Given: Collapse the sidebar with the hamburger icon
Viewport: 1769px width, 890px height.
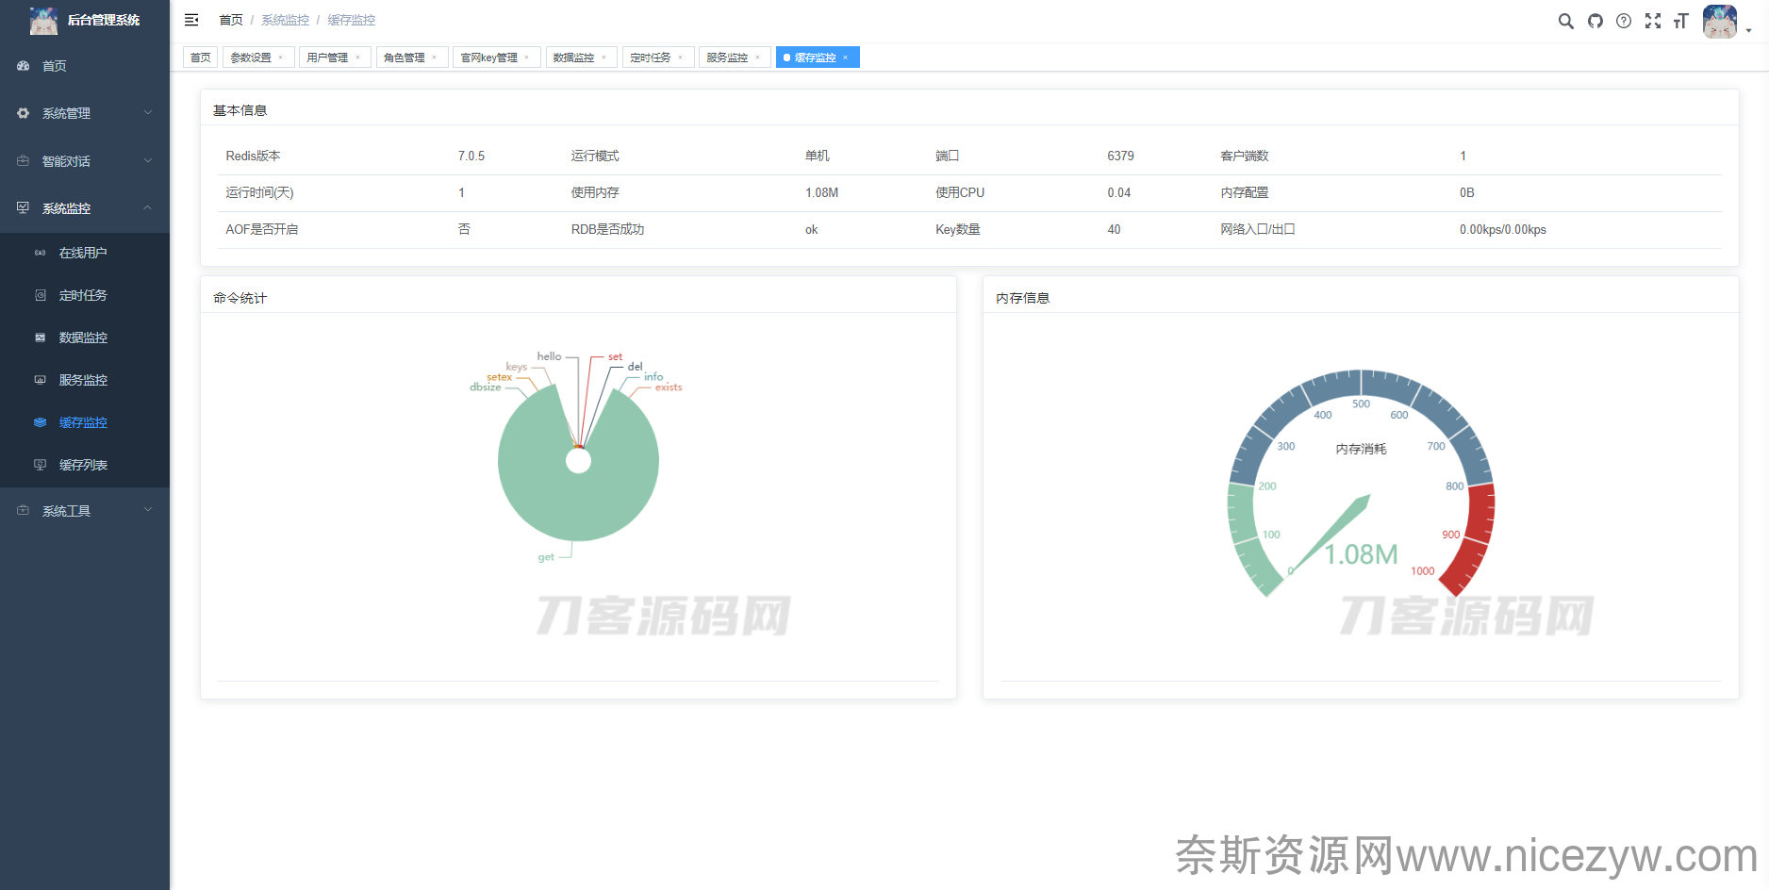Looking at the screenshot, I should pyautogui.click(x=191, y=20).
